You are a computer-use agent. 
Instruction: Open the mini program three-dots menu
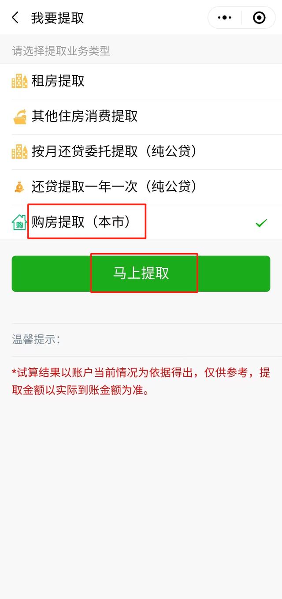225,18
